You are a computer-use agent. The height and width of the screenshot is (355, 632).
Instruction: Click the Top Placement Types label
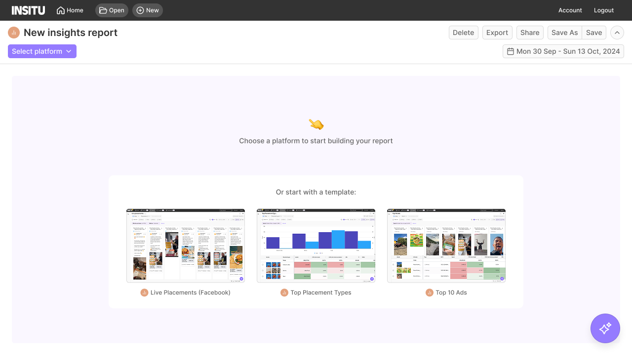321,292
